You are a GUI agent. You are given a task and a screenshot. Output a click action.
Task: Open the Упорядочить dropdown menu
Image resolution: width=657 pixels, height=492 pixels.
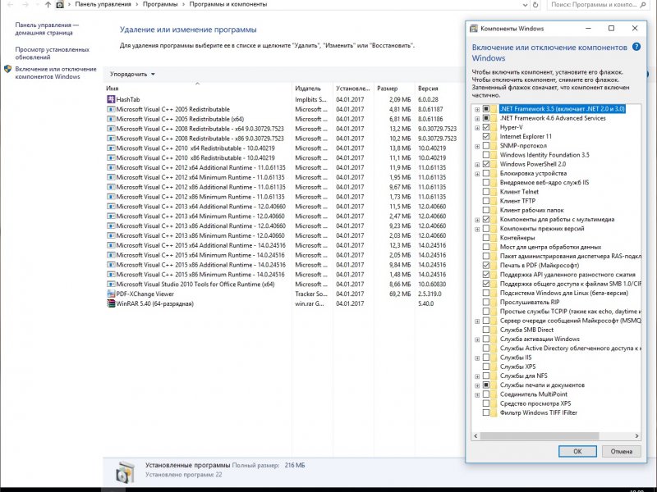pos(132,74)
